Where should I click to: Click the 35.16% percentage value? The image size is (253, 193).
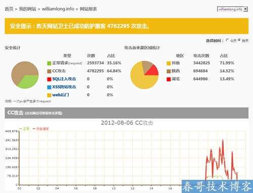click(114, 63)
